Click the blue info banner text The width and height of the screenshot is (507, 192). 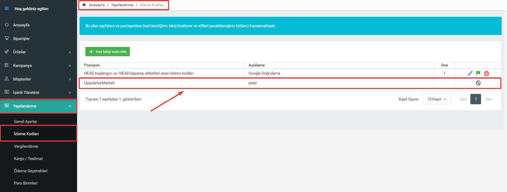[180, 26]
